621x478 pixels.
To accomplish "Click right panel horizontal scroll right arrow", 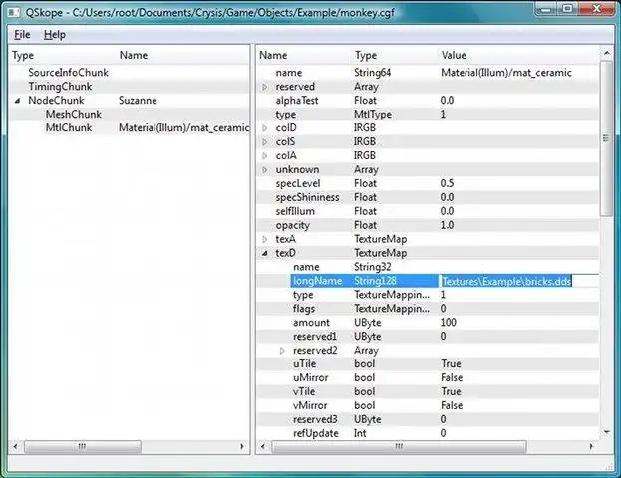I will 591,447.
